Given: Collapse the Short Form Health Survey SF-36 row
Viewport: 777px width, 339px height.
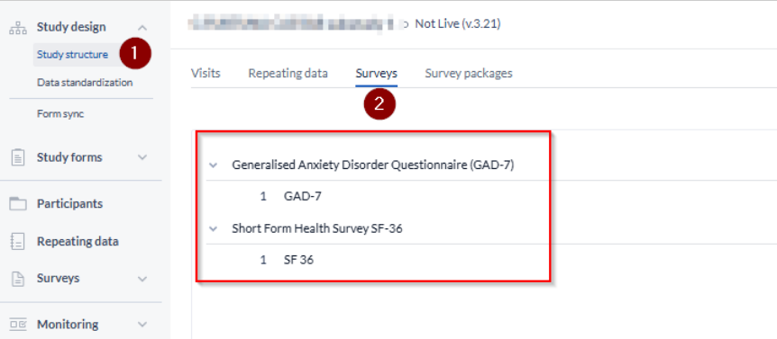Looking at the screenshot, I should tap(214, 228).
